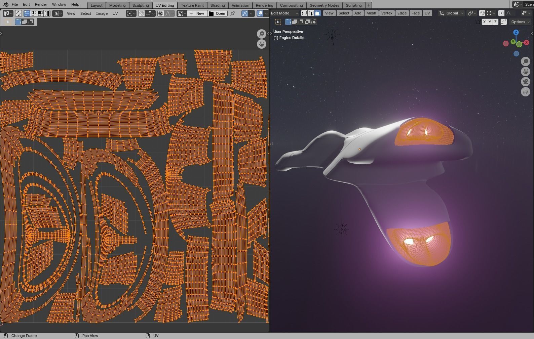Click UV editor pan hand gizmo

262,44
